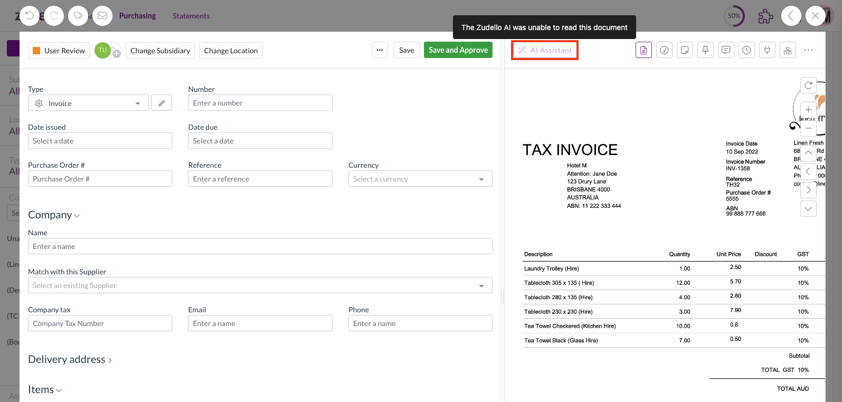Click Change Location

pyautogui.click(x=231, y=51)
